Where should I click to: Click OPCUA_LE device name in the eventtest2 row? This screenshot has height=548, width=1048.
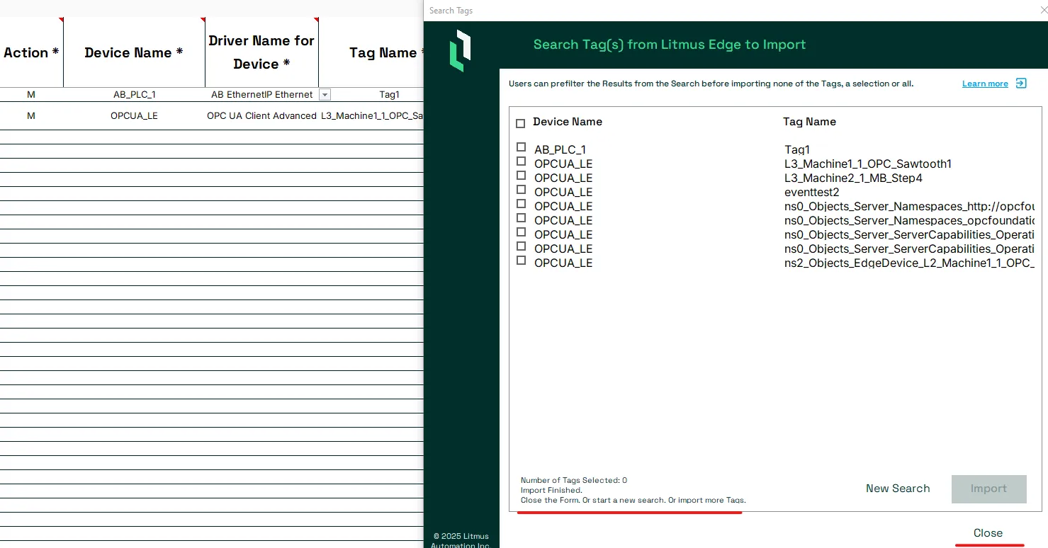click(x=563, y=193)
